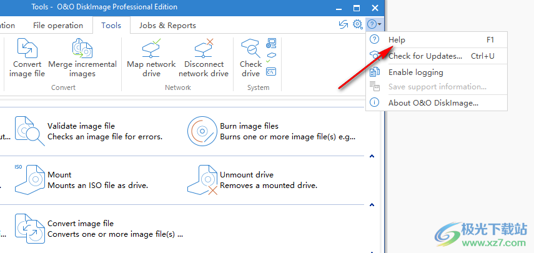Open the C:\ command prompt small icon
534x253 pixels.
pyautogui.click(x=271, y=71)
